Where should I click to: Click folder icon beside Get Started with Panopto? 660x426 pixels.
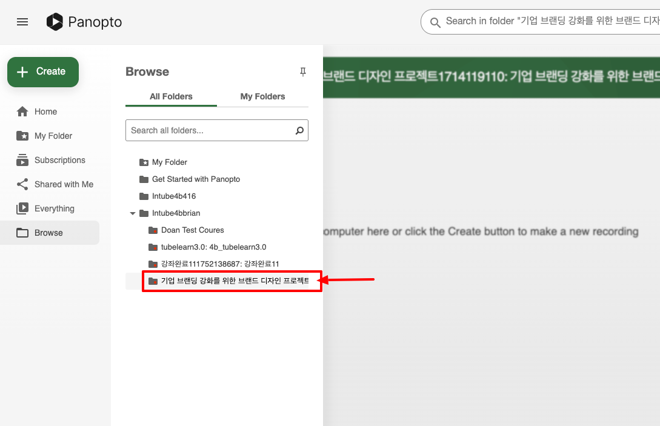coord(144,179)
